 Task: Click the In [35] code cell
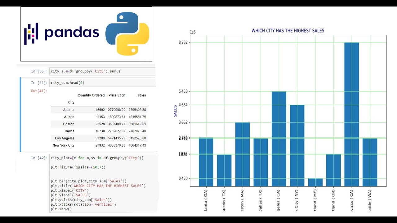pyautogui.click(x=102, y=71)
